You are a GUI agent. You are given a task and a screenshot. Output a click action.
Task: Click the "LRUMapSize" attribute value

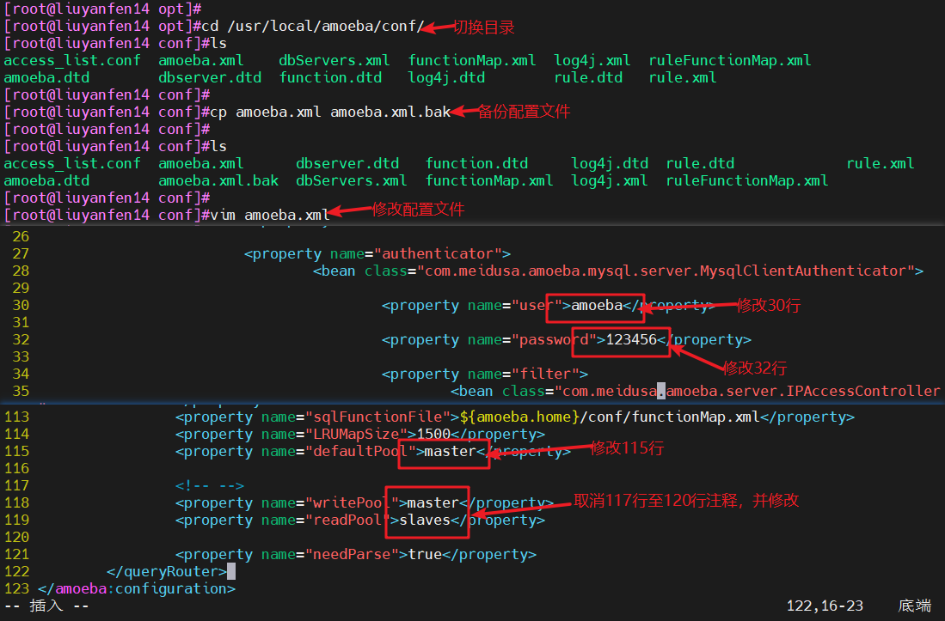coord(356,434)
